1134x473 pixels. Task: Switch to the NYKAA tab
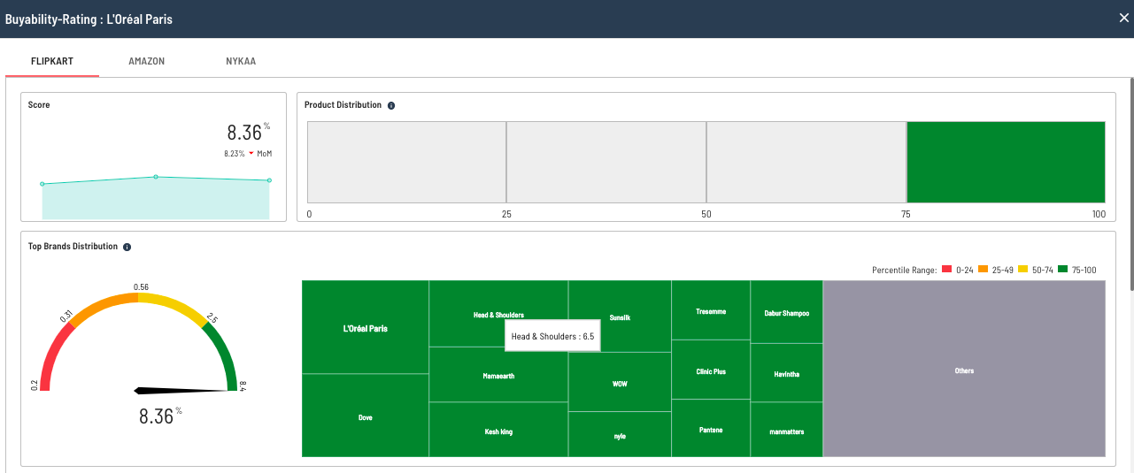241,62
